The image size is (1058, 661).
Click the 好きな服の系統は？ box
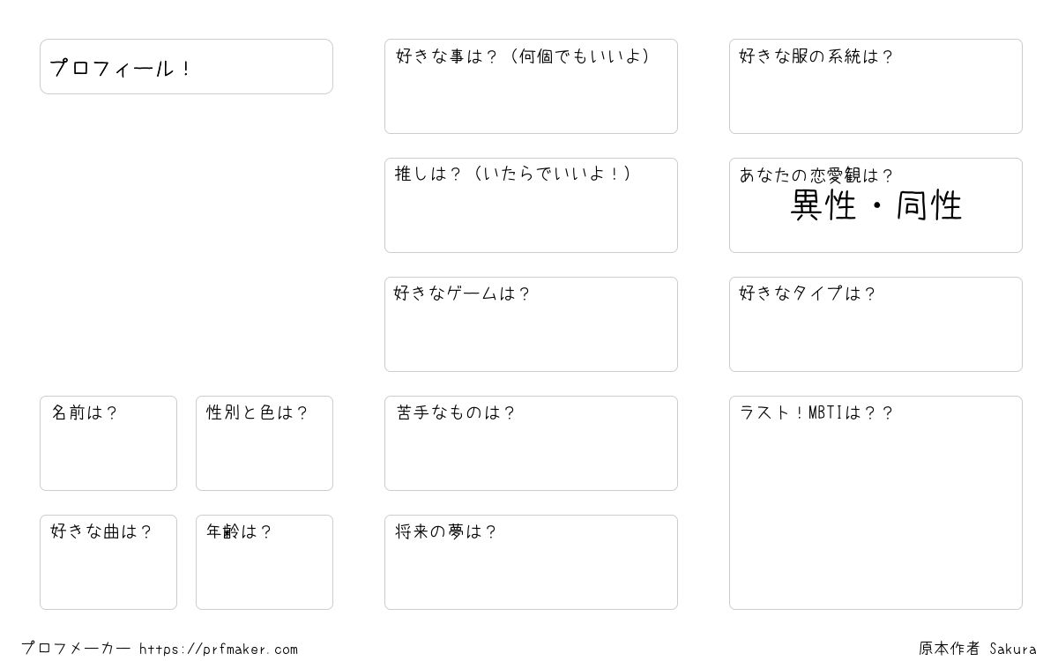coord(875,86)
